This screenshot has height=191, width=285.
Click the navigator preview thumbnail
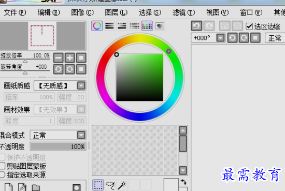(42, 36)
